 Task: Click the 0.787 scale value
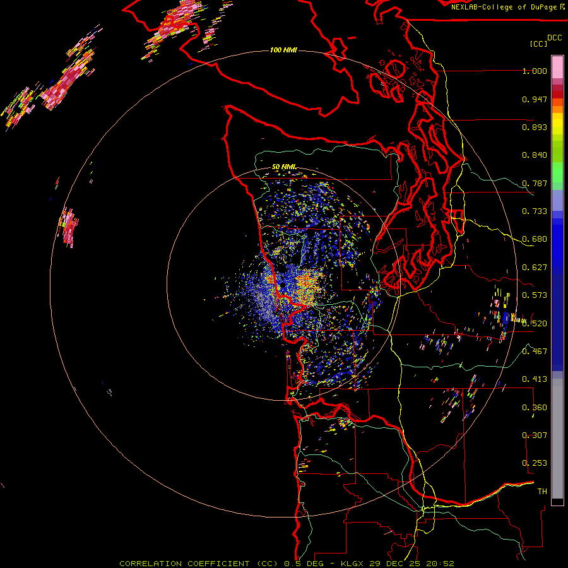535,183
